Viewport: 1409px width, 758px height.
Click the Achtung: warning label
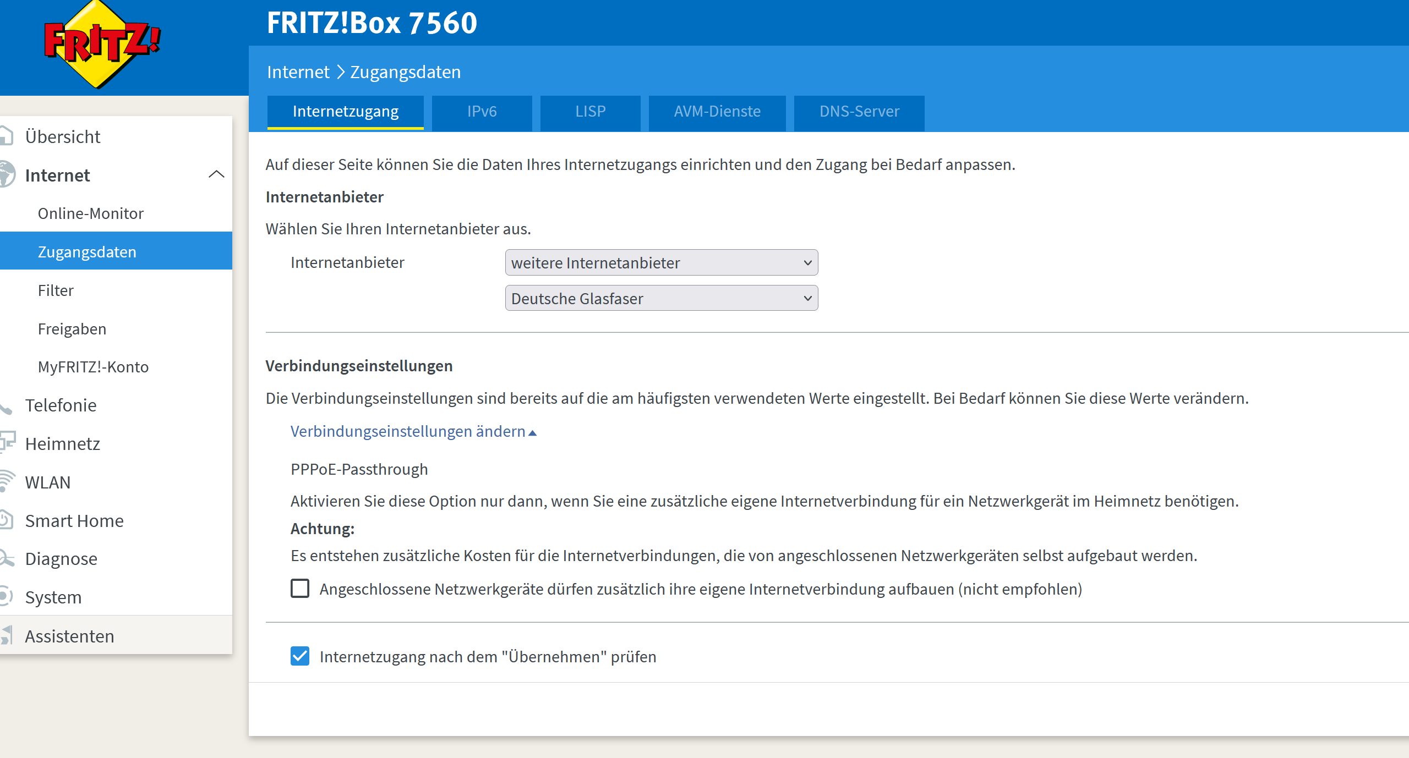pyautogui.click(x=323, y=529)
